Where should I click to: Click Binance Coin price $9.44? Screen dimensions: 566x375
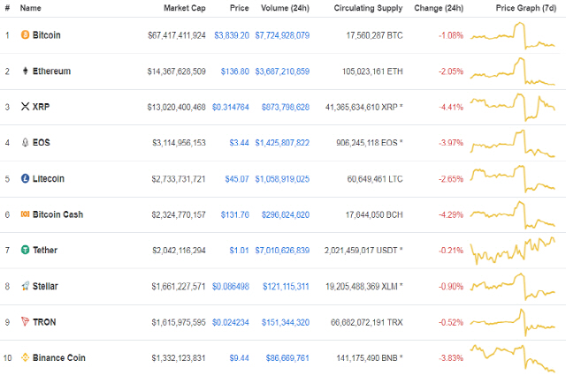coord(240,358)
